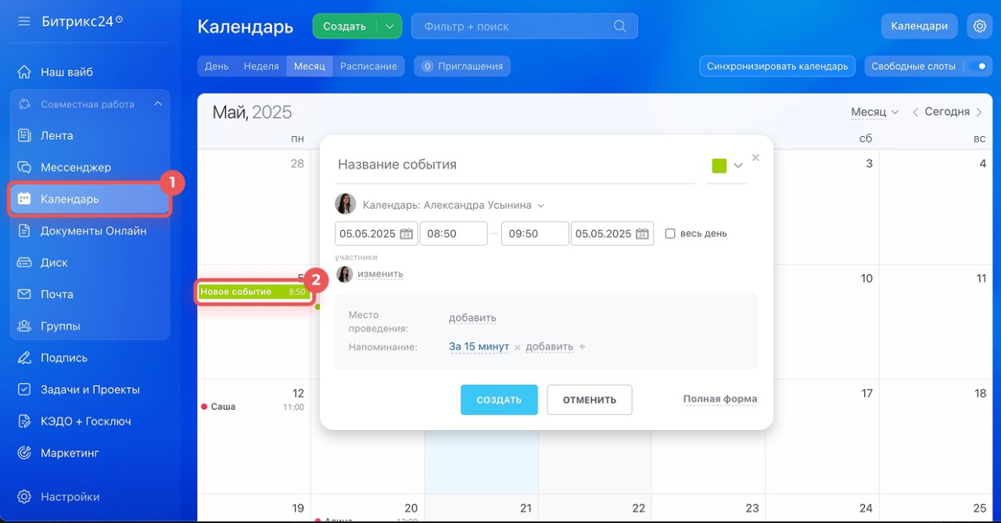Open the Настройки gear in sidebar

[24, 496]
